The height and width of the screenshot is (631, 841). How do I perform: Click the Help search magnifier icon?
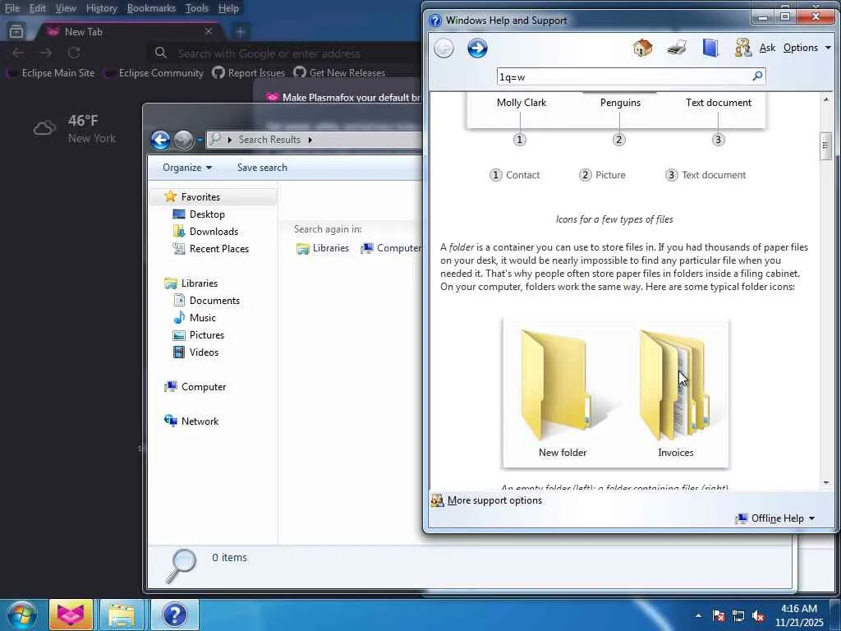(757, 76)
